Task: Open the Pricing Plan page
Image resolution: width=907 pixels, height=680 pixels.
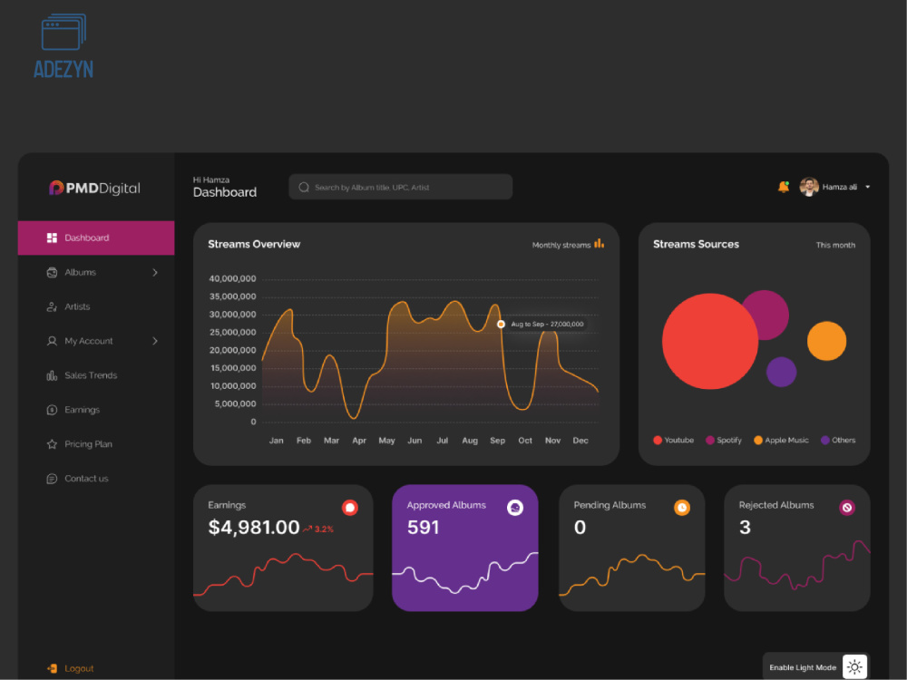Action: point(96,444)
